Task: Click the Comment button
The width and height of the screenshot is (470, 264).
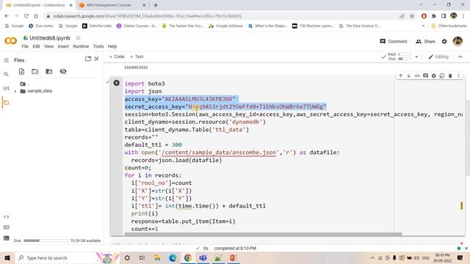Action: tap(394, 41)
